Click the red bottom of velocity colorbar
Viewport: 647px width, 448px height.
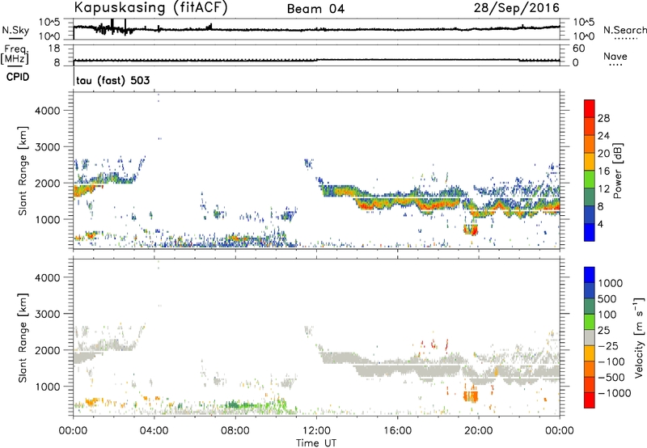[590, 400]
